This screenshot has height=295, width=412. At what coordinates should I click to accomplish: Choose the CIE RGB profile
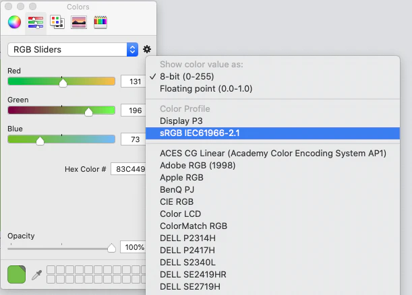(272, 201)
